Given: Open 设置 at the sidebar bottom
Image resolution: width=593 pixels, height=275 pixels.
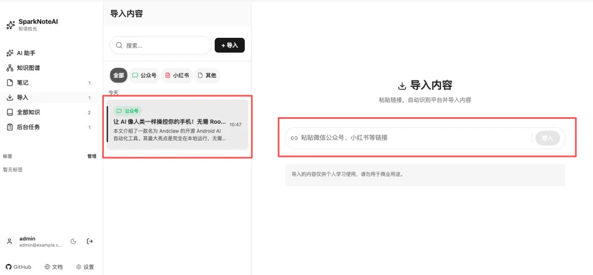Looking at the screenshot, I should [x=85, y=267].
